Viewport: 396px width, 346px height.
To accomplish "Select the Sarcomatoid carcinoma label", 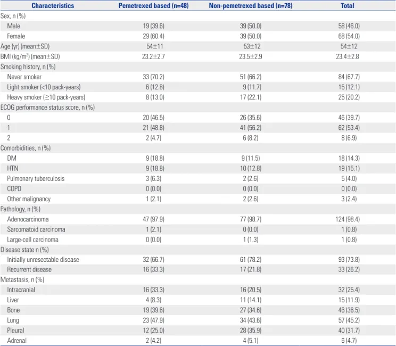I will [36, 229].
